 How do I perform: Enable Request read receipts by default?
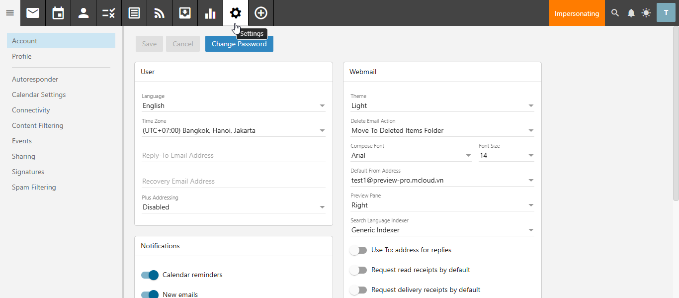coord(358,270)
